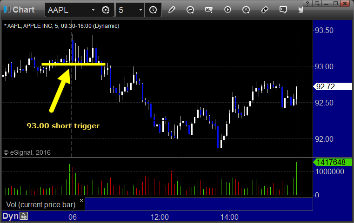Click the Chart window title label
The height and width of the screenshot is (223, 354).
point(23,10)
